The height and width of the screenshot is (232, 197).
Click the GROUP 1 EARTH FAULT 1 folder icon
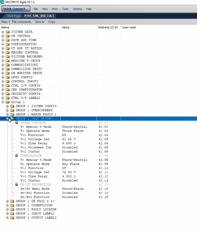point(12,114)
